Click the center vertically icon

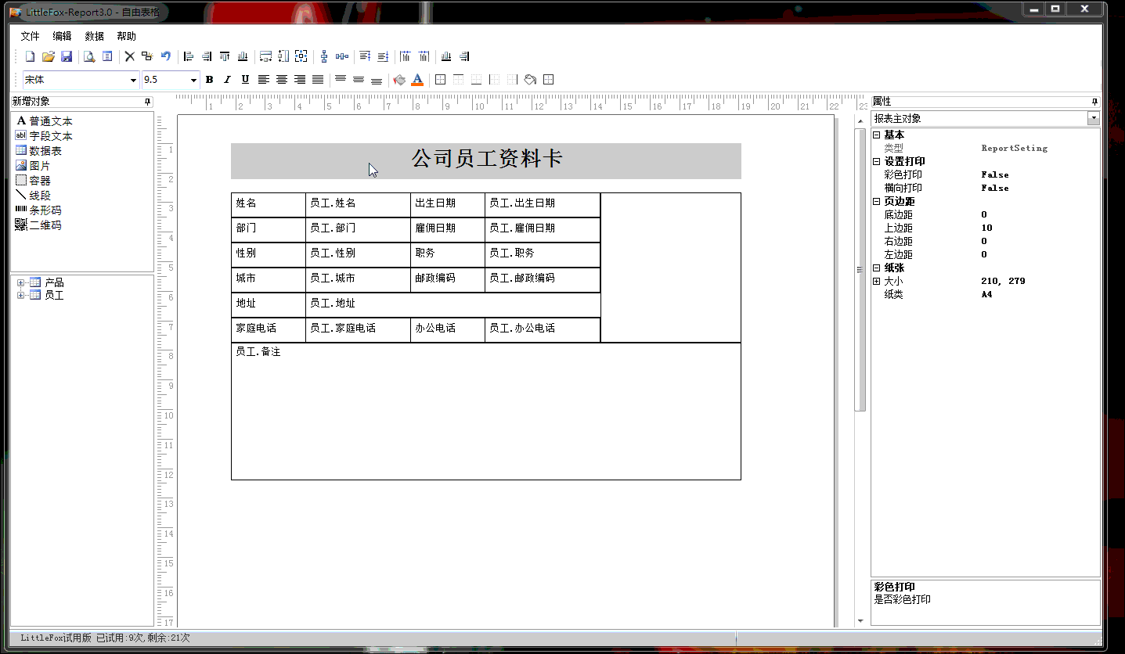pyautogui.click(x=324, y=56)
